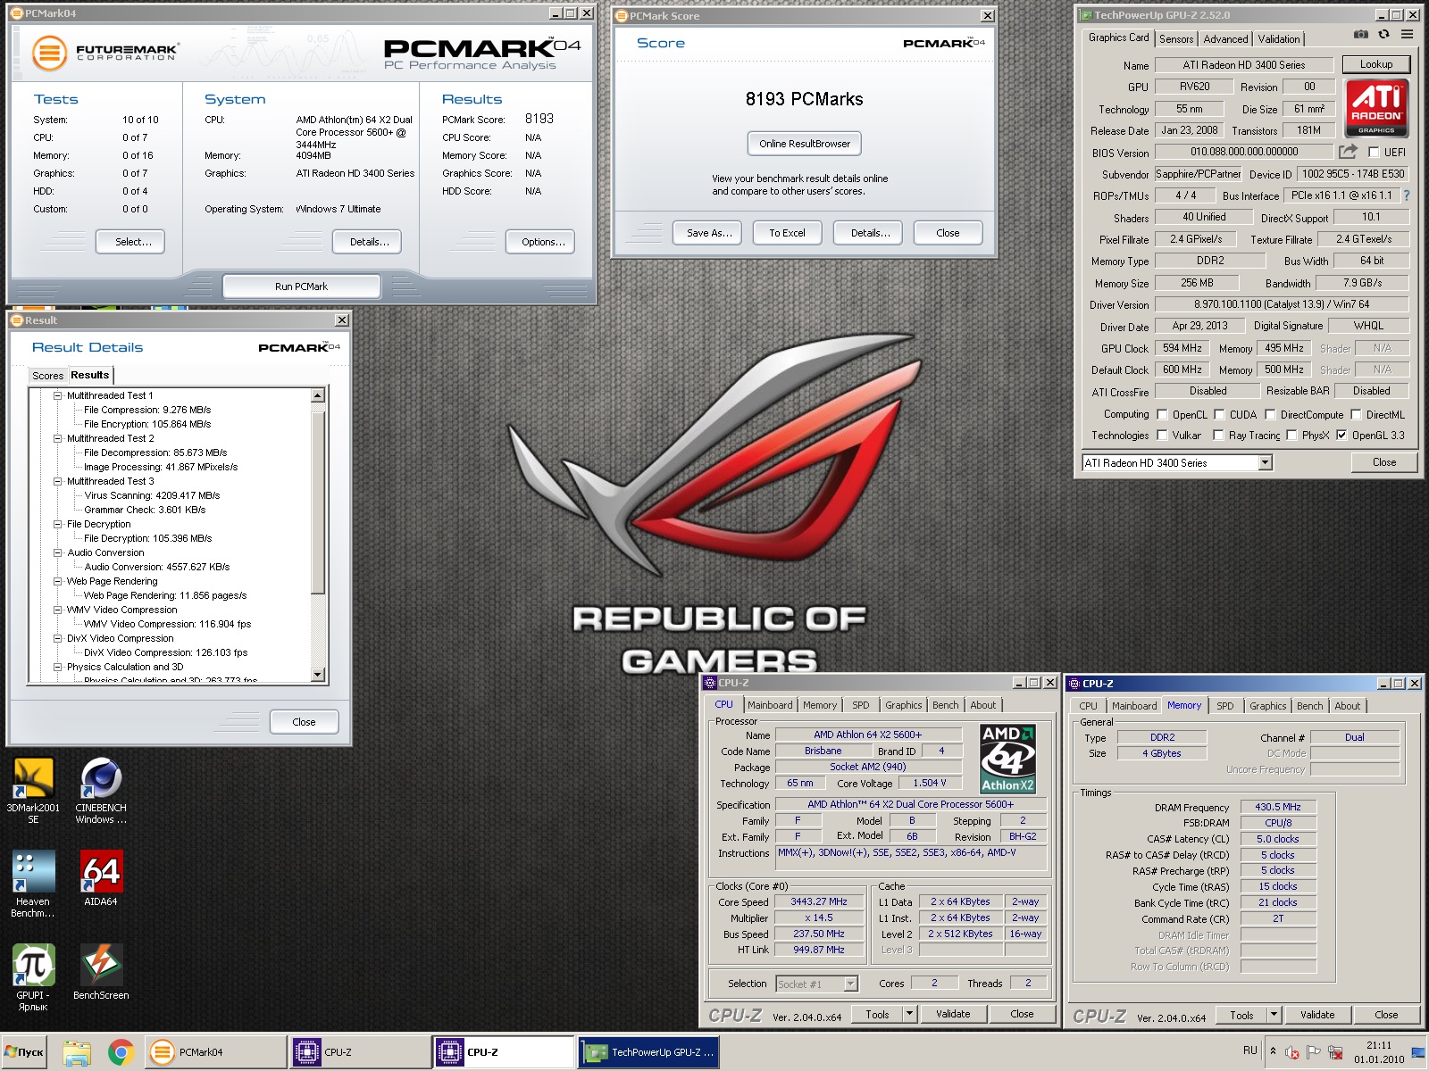Image resolution: width=1429 pixels, height=1071 pixels.
Task: Open Windows Explorer from taskbar
Action: [x=77, y=1052]
